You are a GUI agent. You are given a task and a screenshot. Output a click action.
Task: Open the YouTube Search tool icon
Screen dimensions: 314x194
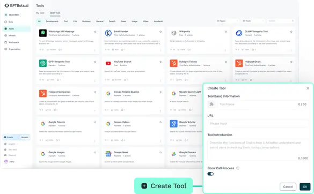click(x=108, y=63)
